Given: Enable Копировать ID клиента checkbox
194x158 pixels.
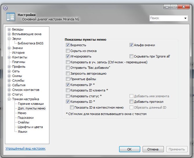Looking at the screenshot, I should click(x=68, y=90).
